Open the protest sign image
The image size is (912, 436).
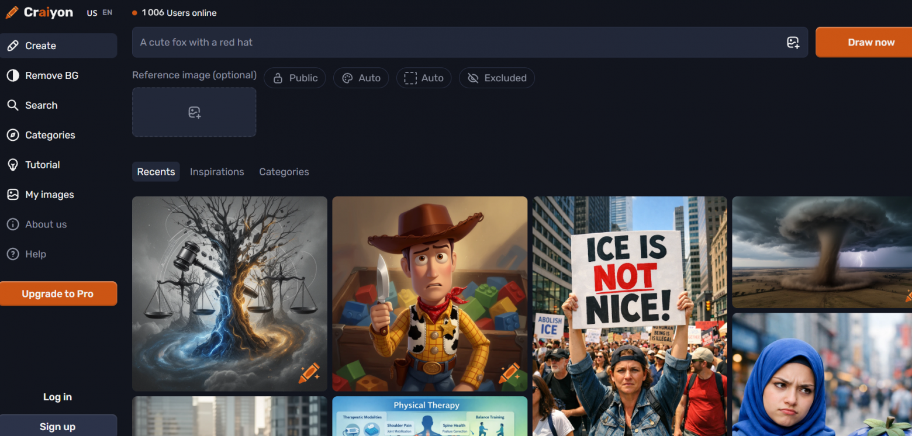coord(630,316)
